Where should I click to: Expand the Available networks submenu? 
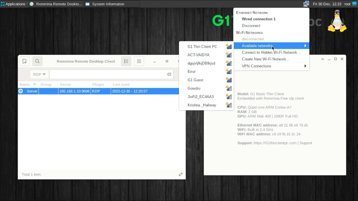point(257,46)
